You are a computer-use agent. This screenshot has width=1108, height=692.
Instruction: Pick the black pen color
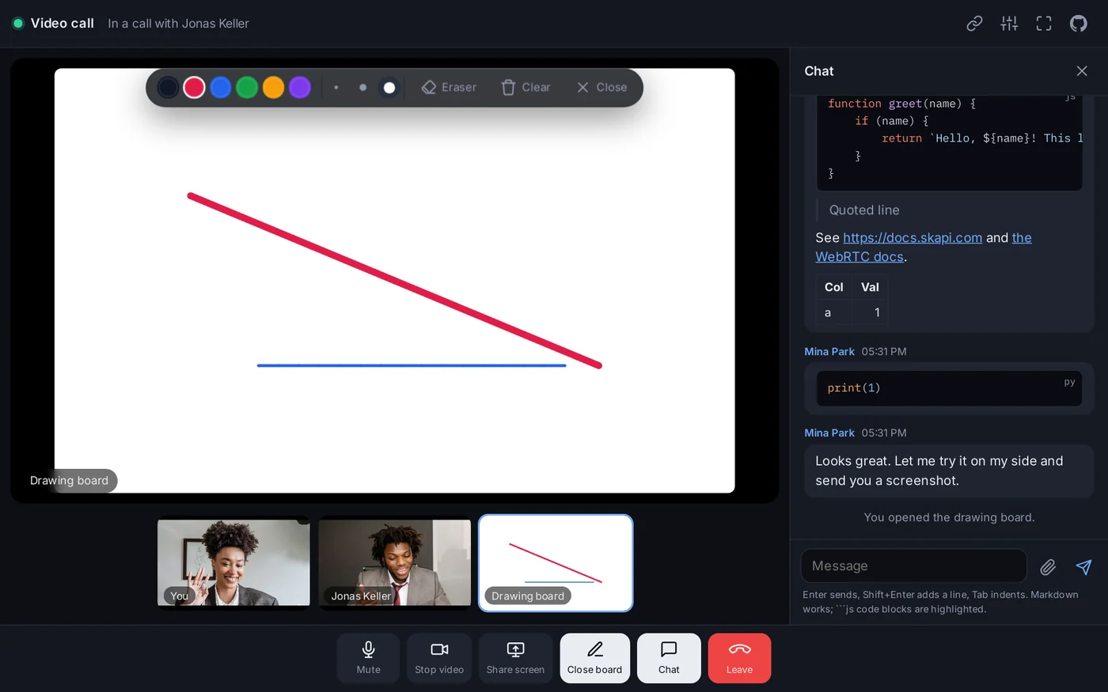click(x=168, y=87)
